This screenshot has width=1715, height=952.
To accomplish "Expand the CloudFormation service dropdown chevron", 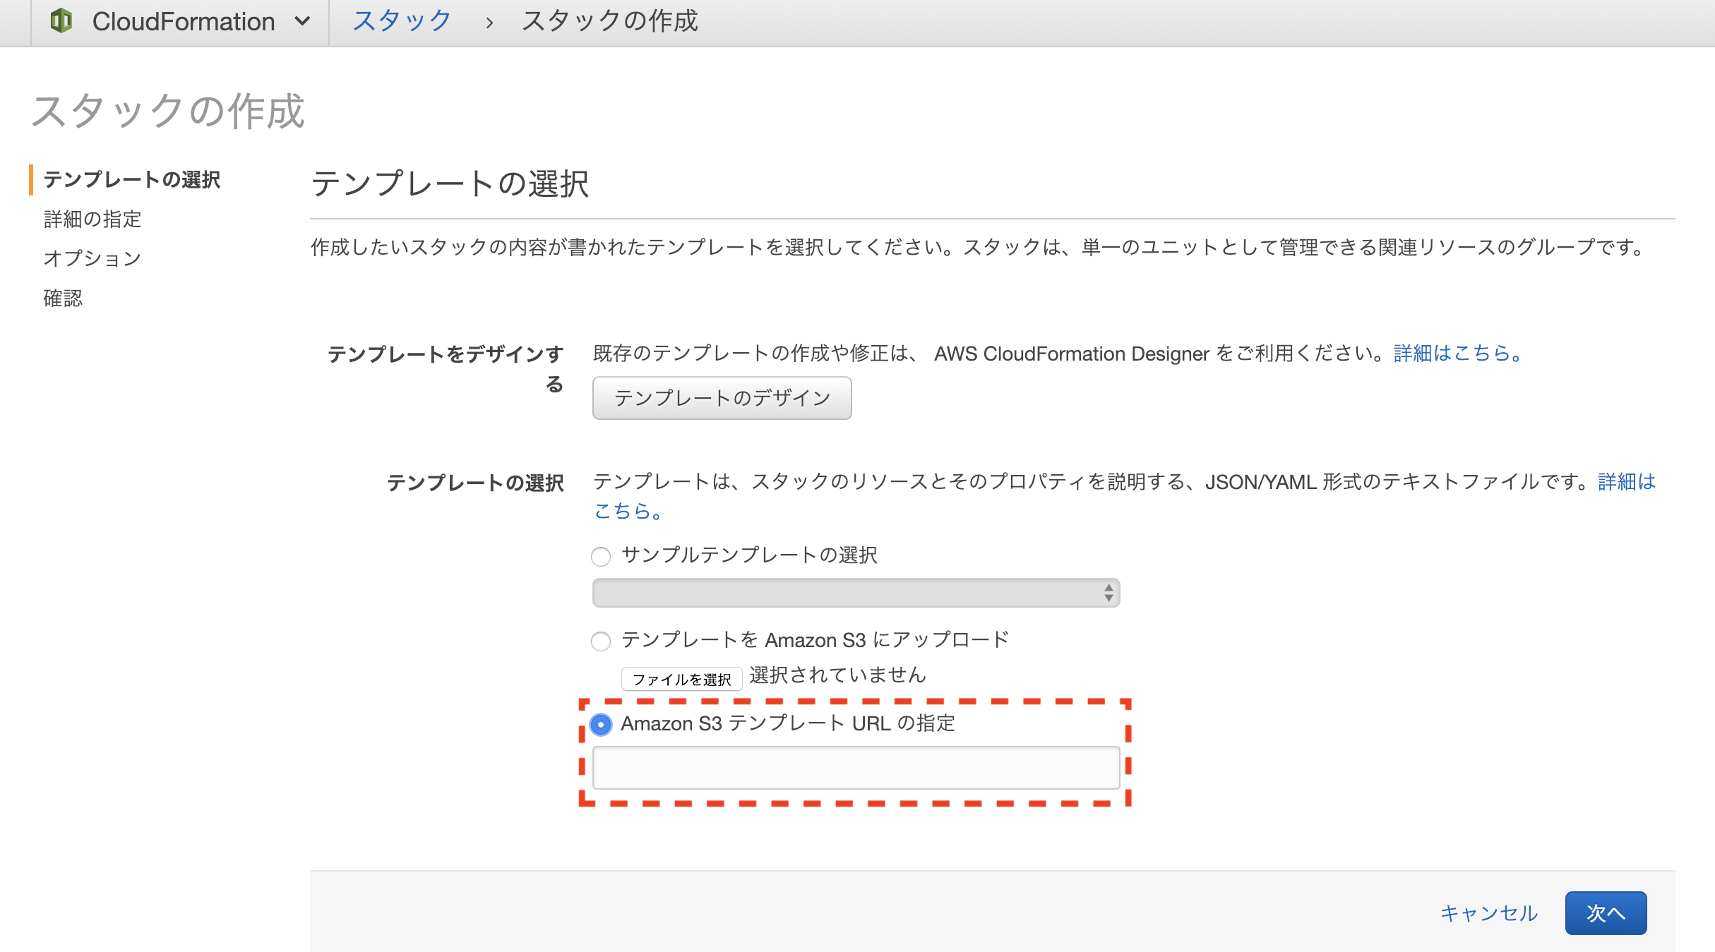I will tap(302, 21).
